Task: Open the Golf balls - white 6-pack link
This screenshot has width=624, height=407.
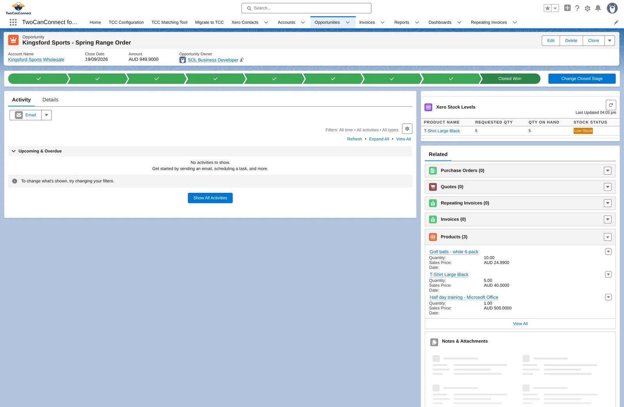Action: [x=454, y=252]
